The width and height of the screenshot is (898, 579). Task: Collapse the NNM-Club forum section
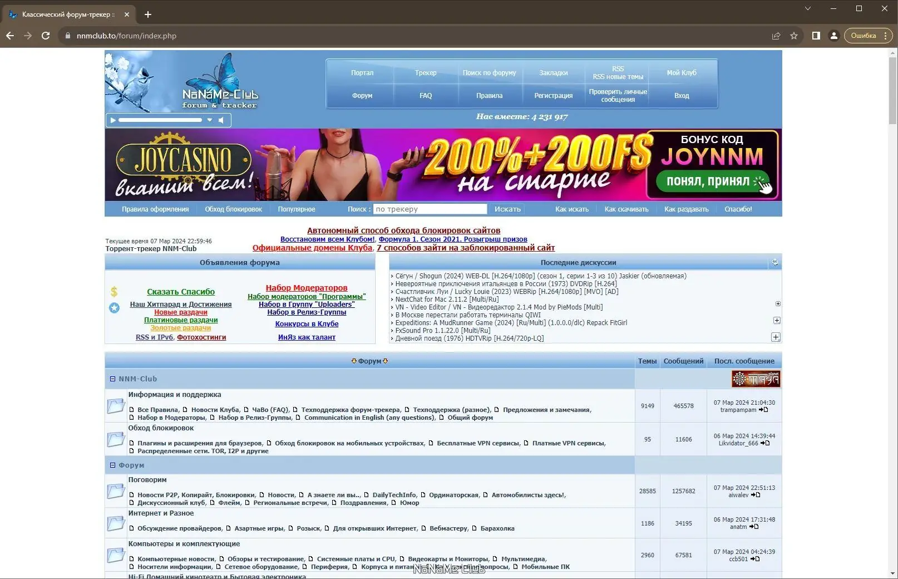[114, 379]
